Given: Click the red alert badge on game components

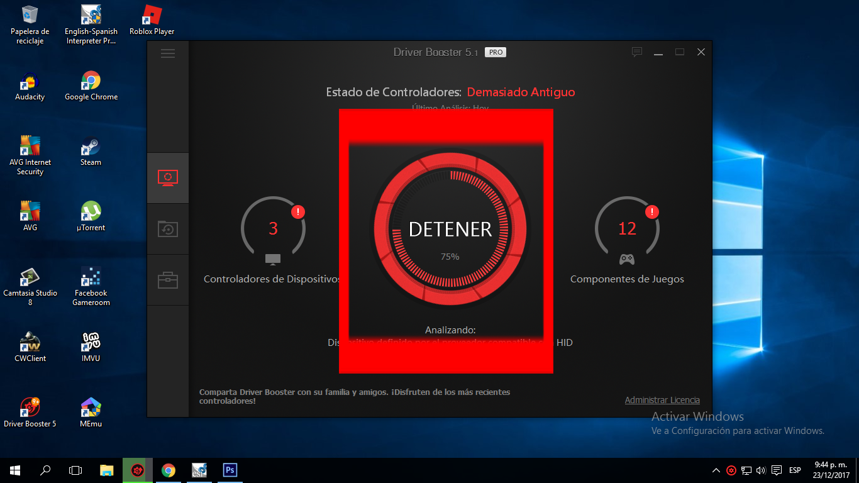Looking at the screenshot, I should tap(652, 212).
